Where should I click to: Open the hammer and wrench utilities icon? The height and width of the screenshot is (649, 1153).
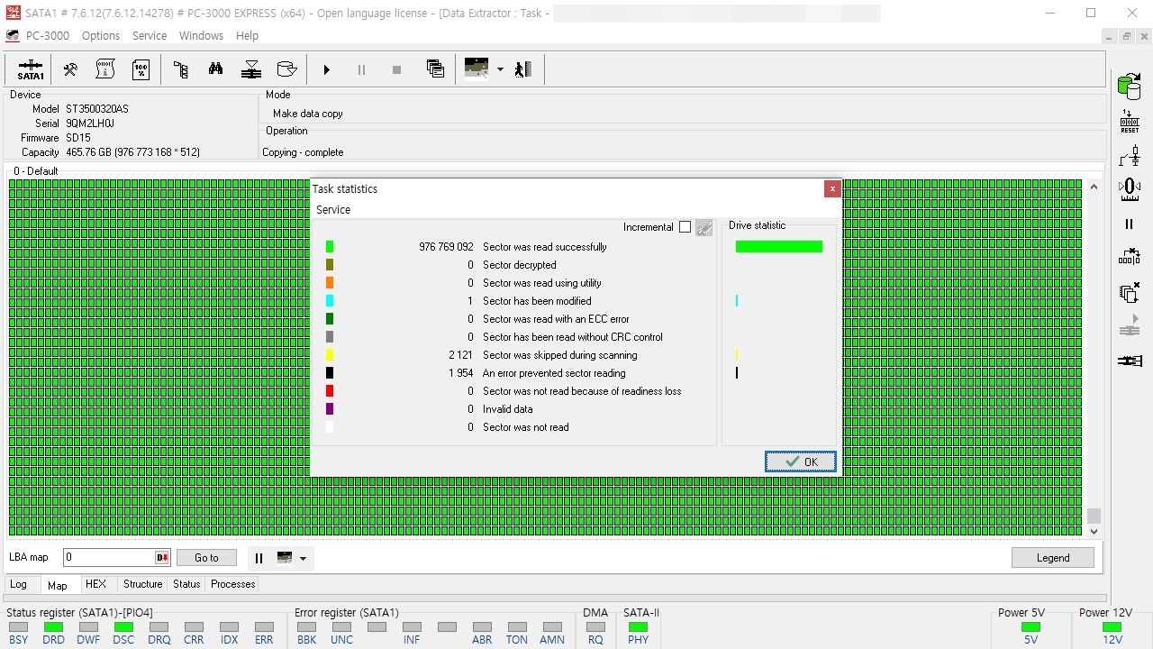coord(69,69)
